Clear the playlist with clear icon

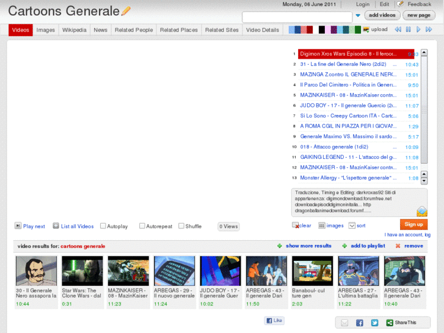coord(296,225)
